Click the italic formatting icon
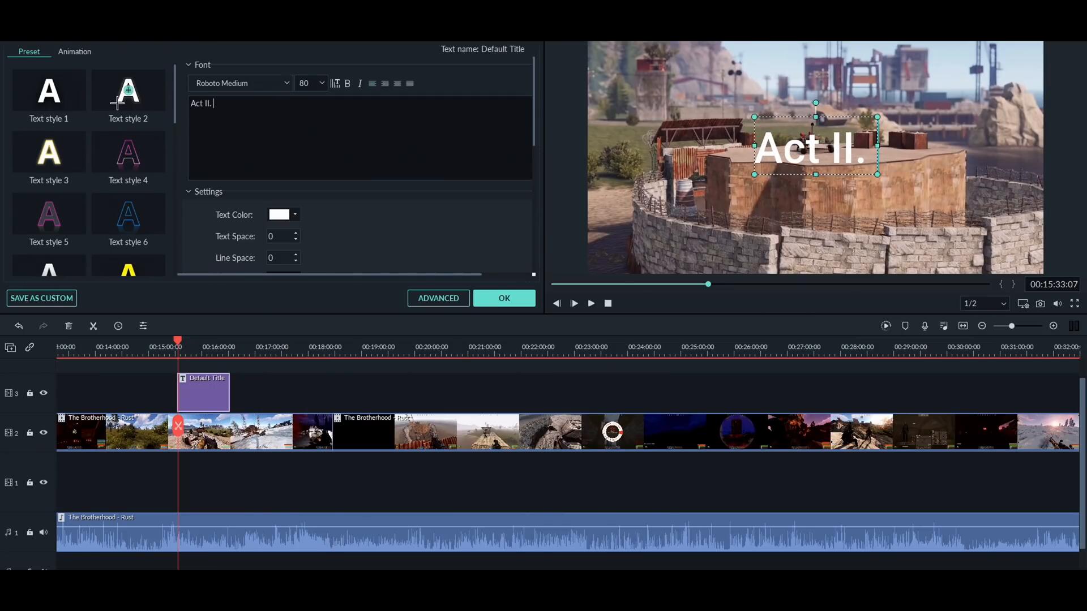Screen dimensions: 1087x611 (360, 84)
